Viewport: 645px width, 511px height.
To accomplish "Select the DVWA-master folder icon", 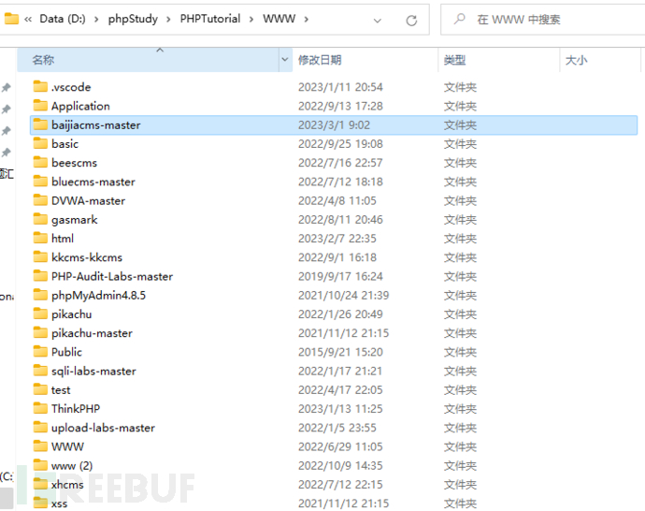I will click(40, 200).
